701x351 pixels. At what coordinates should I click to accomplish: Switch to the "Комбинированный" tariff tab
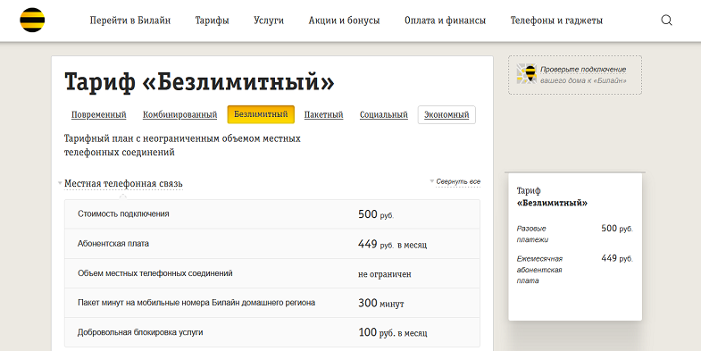[x=179, y=115]
